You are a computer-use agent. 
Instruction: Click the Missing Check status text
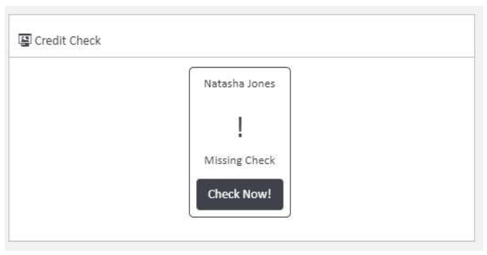(240, 160)
